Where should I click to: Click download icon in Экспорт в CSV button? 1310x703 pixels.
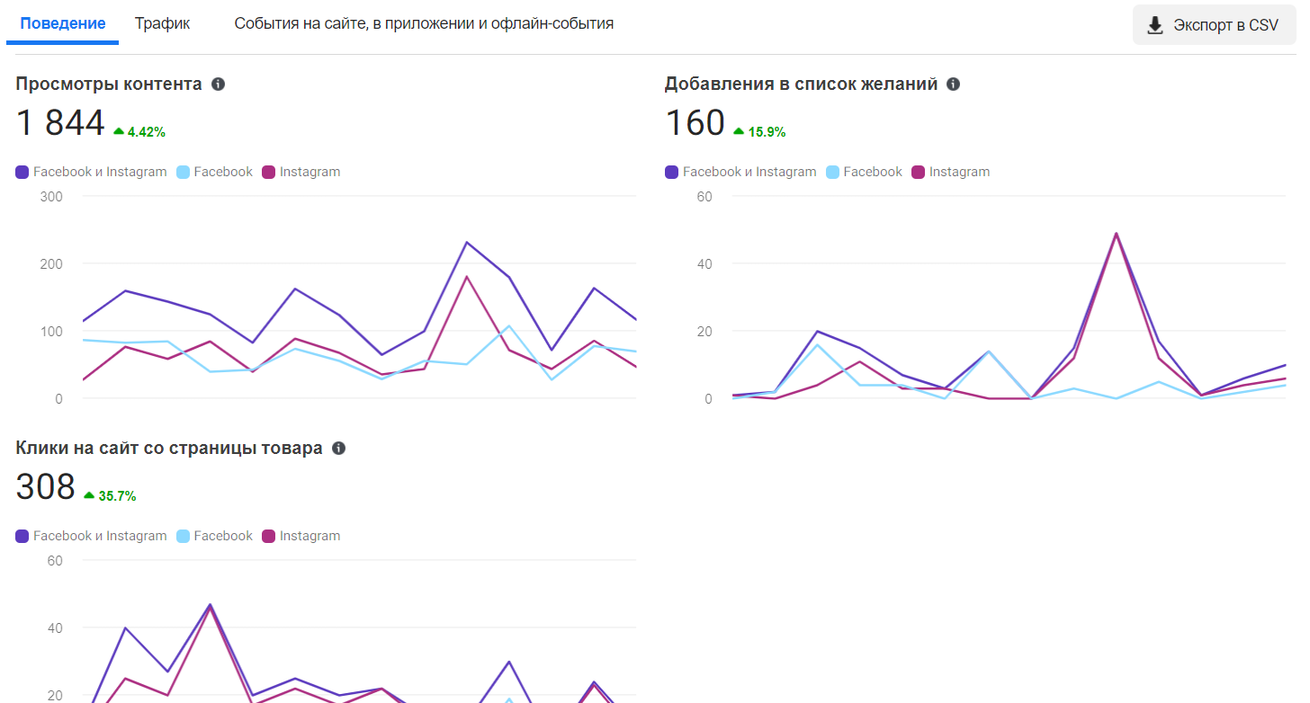coord(1155,25)
